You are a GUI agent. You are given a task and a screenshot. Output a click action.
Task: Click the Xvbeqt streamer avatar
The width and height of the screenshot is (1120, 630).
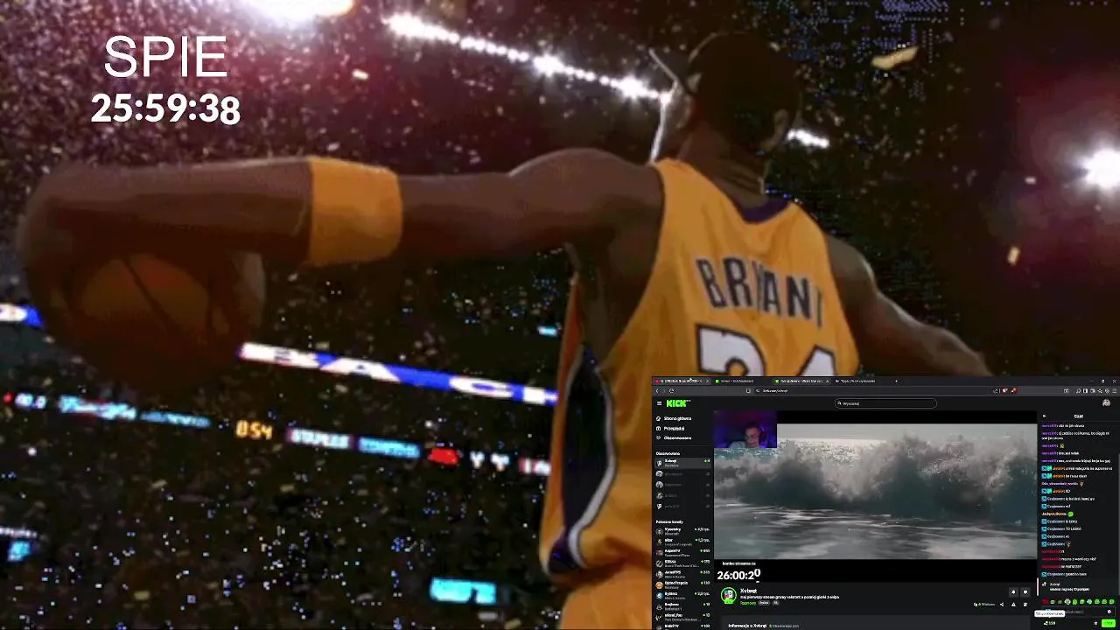click(728, 595)
